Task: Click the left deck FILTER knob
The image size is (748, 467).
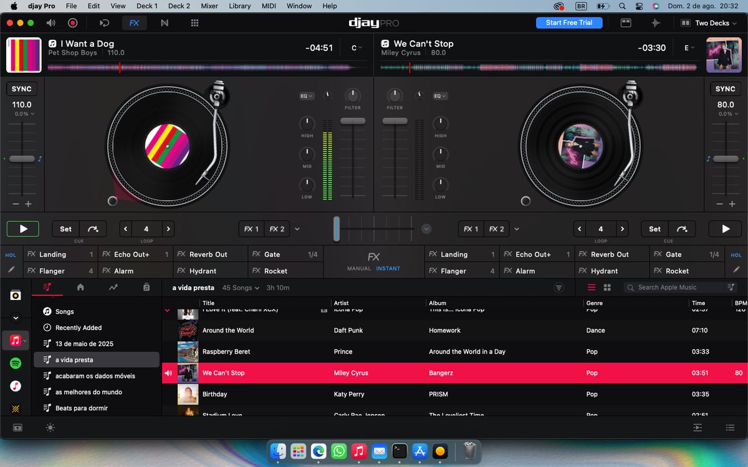Action: (353, 95)
